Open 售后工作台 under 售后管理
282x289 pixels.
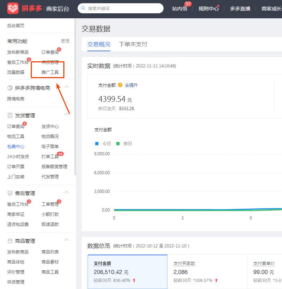pyautogui.click(x=18, y=204)
